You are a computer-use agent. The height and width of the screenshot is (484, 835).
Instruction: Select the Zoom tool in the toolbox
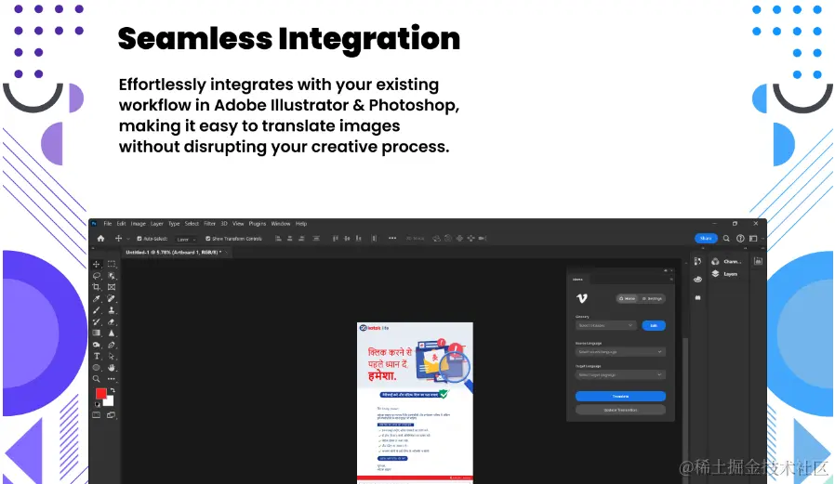pos(97,379)
